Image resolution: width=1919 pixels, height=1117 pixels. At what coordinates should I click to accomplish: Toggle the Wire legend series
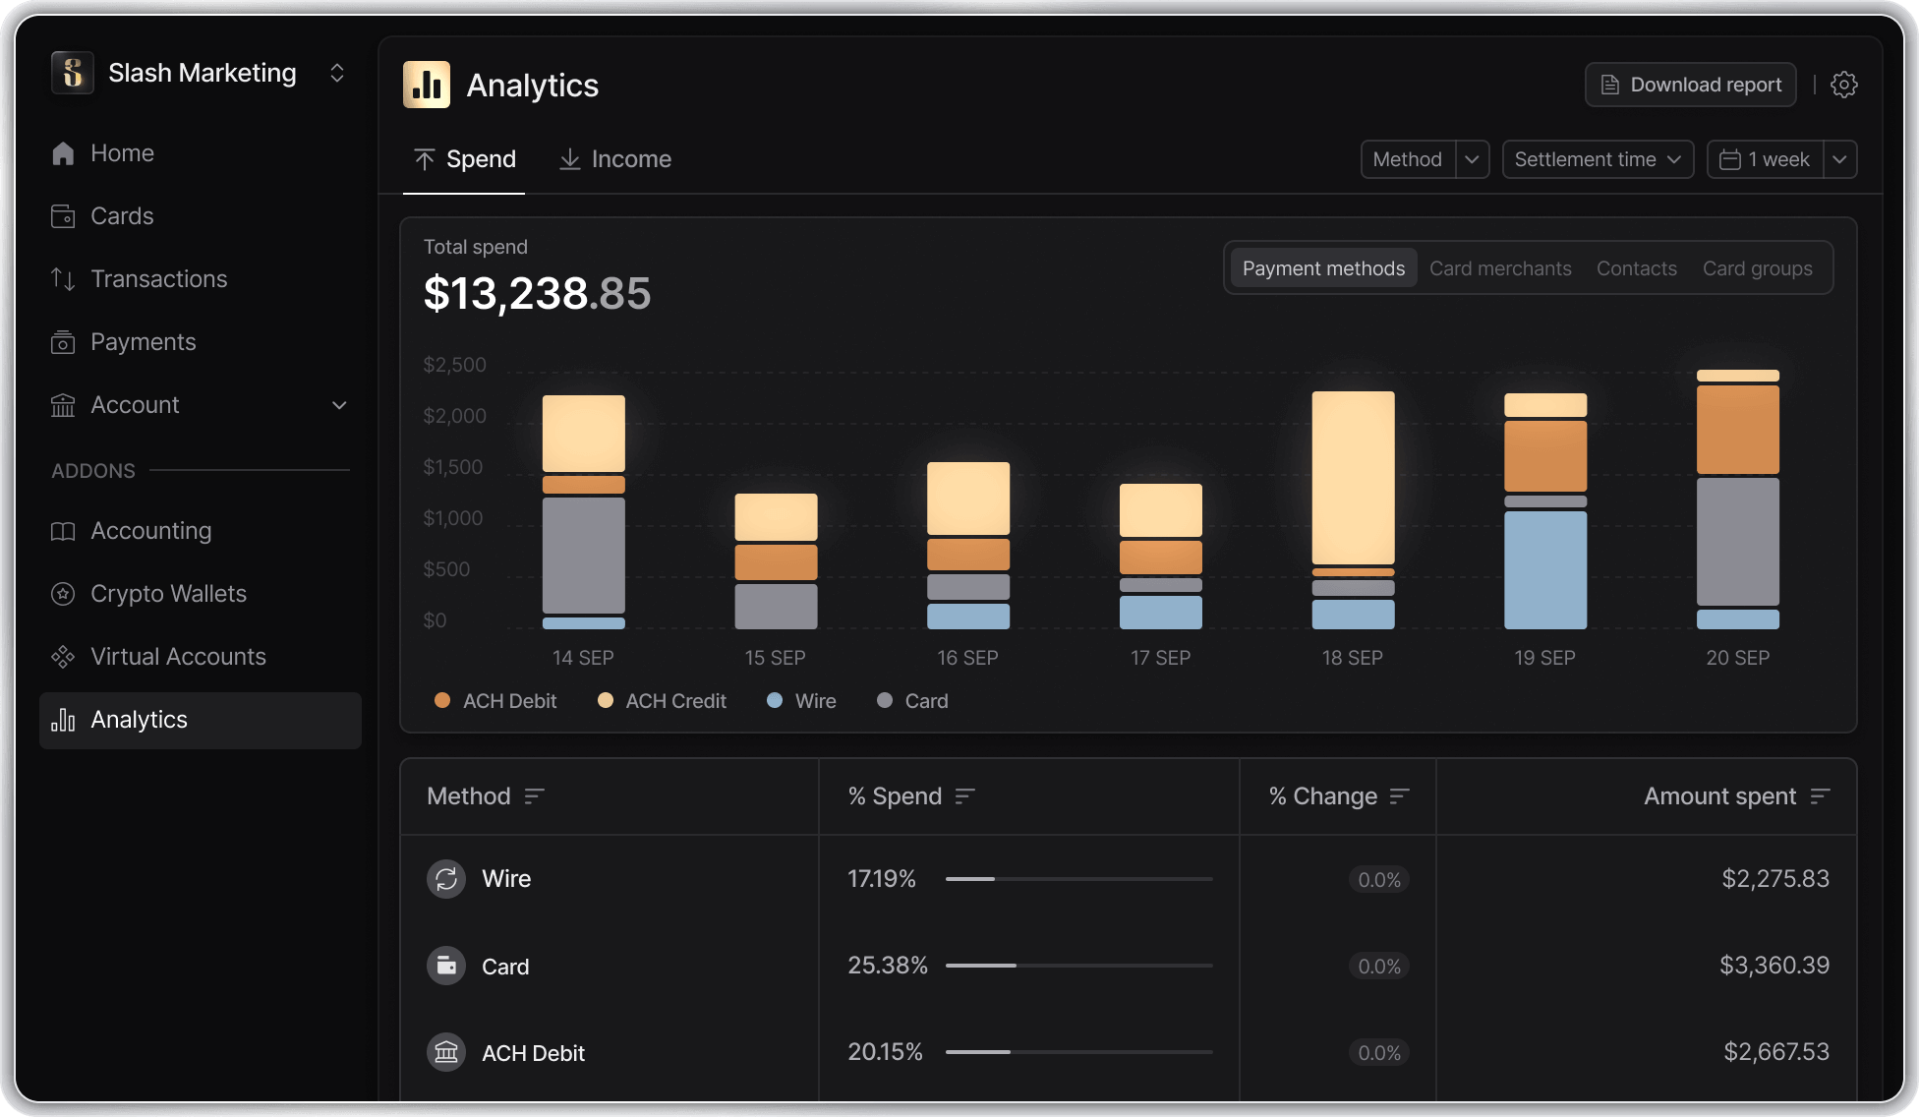pyautogui.click(x=801, y=701)
